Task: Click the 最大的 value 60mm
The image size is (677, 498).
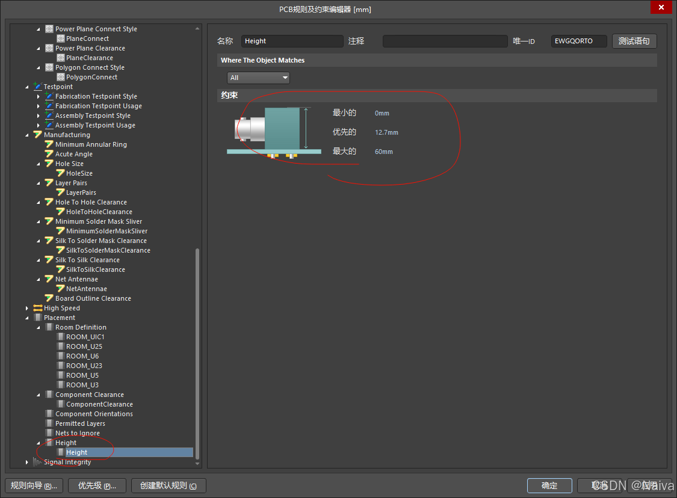Action: (383, 152)
